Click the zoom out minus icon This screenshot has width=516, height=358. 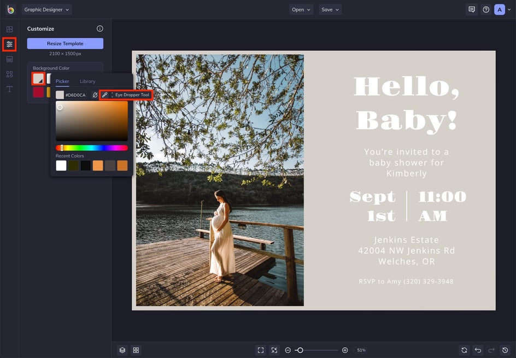288,350
